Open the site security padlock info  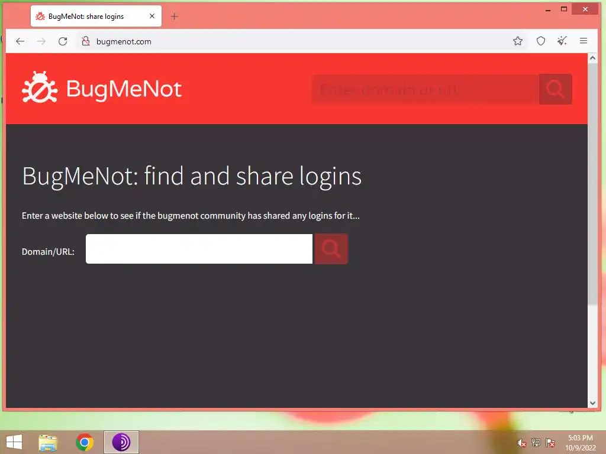coord(86,41)
